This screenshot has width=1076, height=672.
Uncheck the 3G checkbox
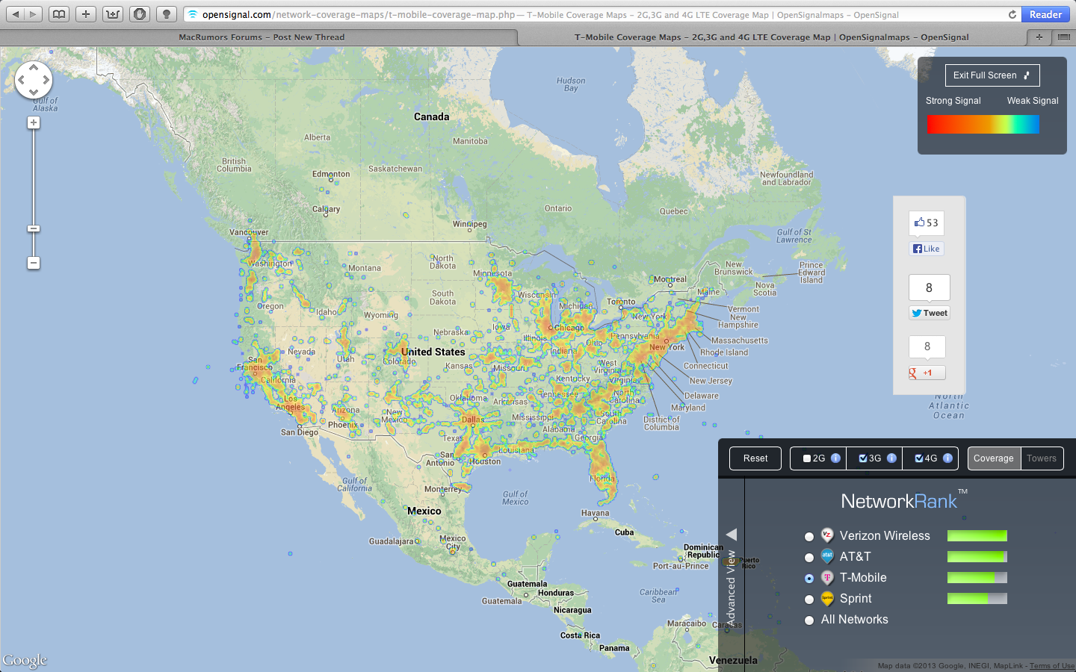863,458
